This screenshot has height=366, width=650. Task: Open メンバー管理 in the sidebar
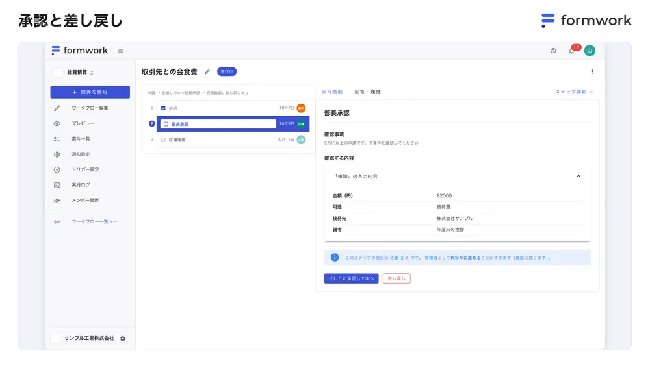(85, 201)
